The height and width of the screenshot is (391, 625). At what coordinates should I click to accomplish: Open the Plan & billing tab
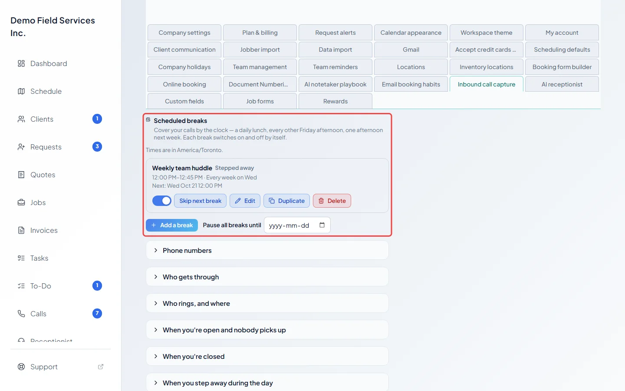[x=260, y=33]
